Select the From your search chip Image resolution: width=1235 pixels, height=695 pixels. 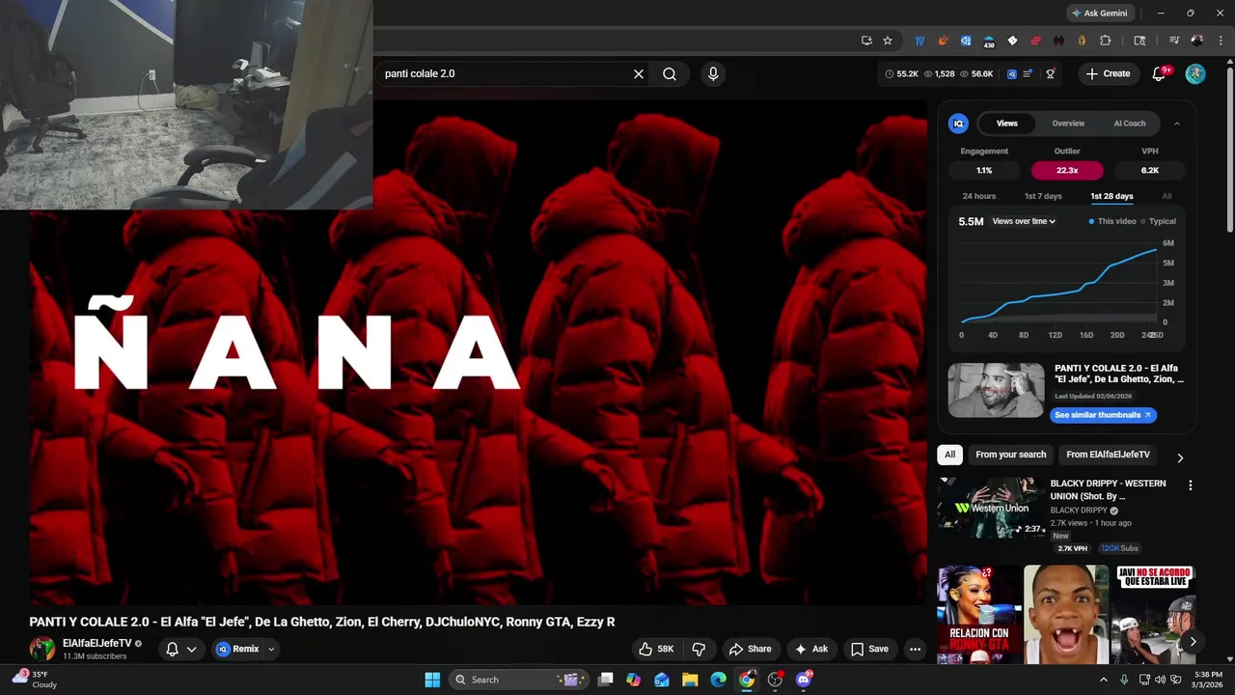[1010, 455]
